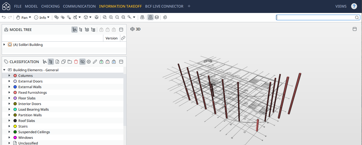Screen dimensions: 362x145
Task: Click the blue set-to-basket icon
Action: 114,62
